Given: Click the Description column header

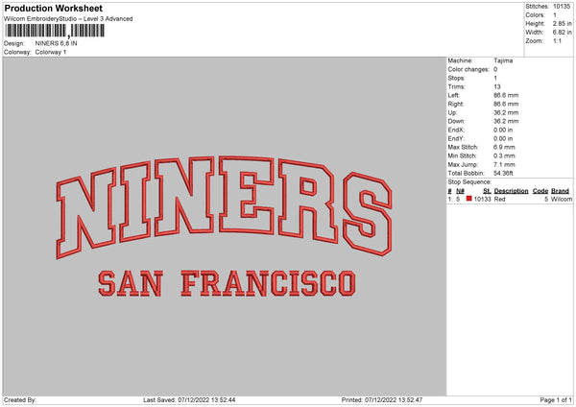Looking at the screenshot, I should coord(511,191).
